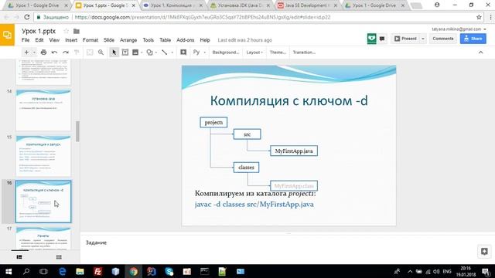Image resolution: width=495 pixels, height=278 pixels.
Task: Open the Transition... panel
Action: click(x=304, y=53)
